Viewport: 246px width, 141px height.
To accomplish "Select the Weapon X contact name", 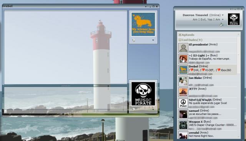I will [196, 121].
